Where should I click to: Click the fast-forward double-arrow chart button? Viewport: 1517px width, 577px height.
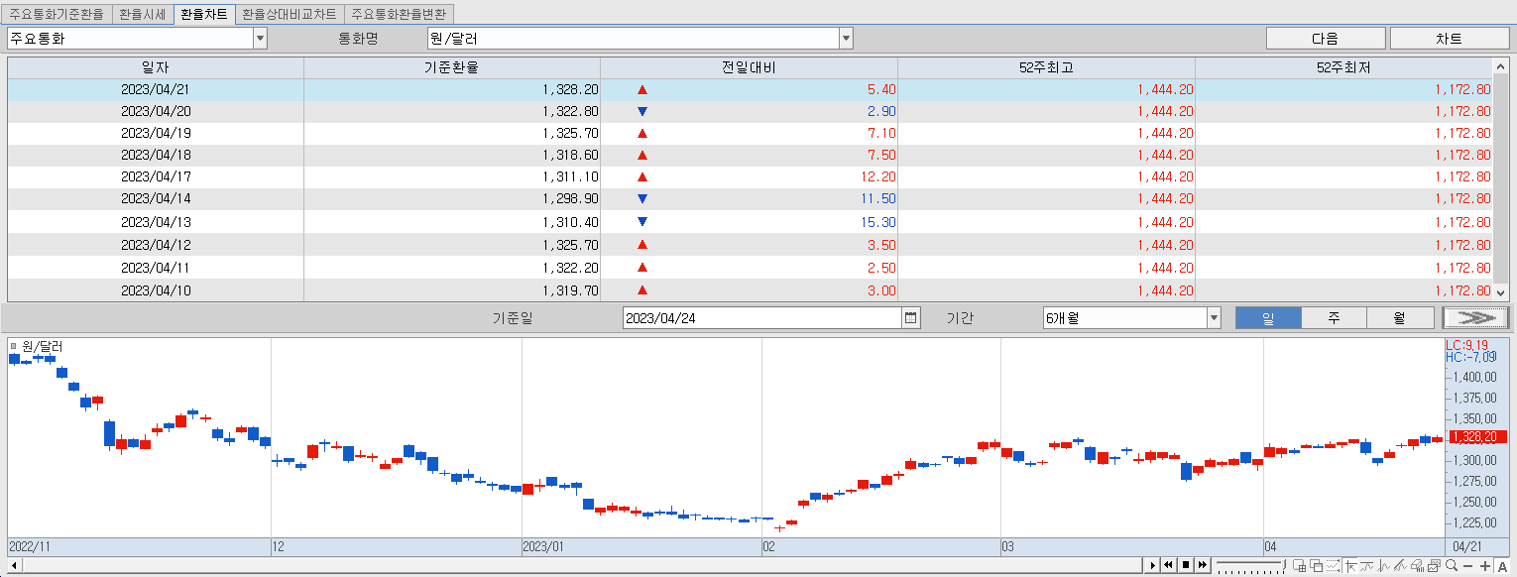(x=1202, y=565)
